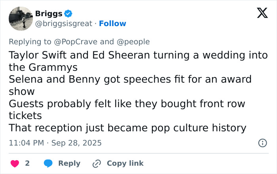The height and width of the screenshot is (174, 277).
Task: Open Briggs' profile picture avatar
Action: 20,19
